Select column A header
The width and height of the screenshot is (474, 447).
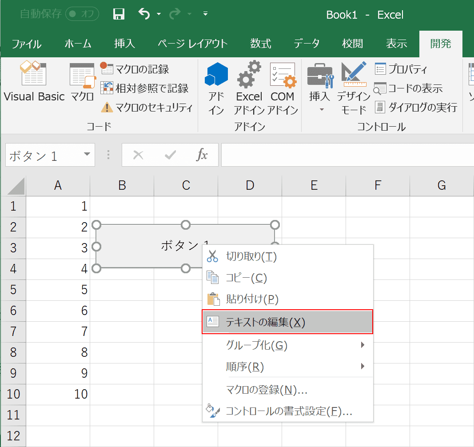[58, 185]
